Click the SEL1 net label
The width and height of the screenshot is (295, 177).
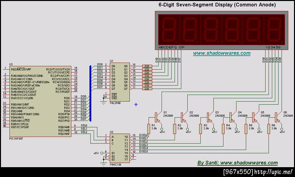click(x=84, y=129)
